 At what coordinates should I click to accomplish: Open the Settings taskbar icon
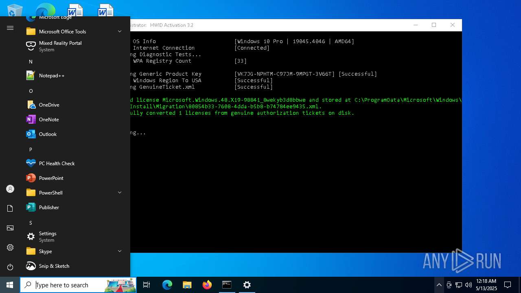[247, 285]
